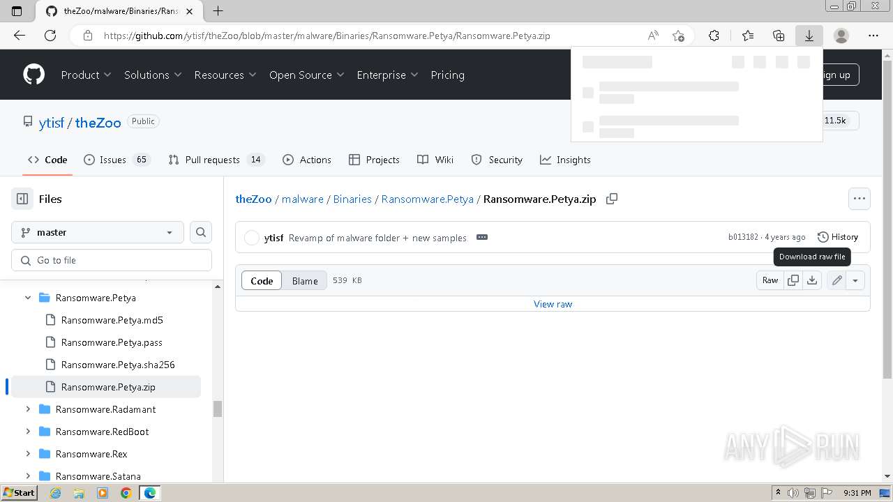Open the Pull requests tab
This screenshot has height=502, width=893.
[x=216, y=160]
